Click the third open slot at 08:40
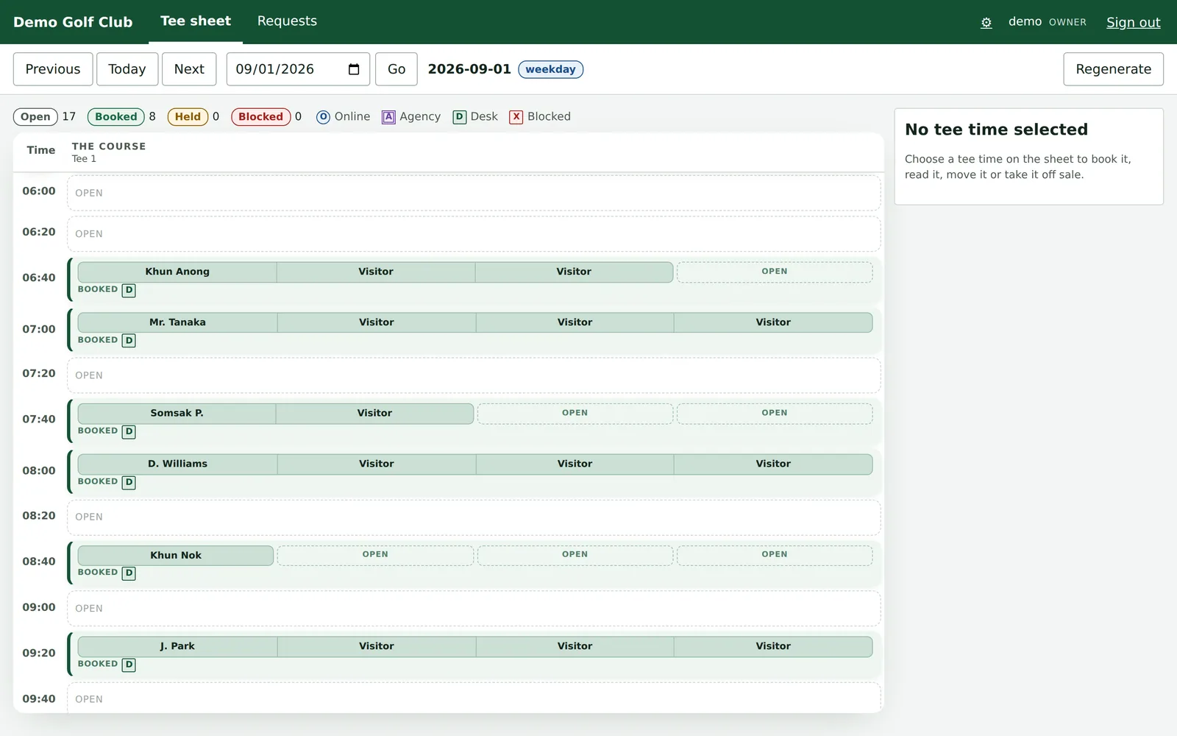 pyautogui.click(x=575, y=556)
